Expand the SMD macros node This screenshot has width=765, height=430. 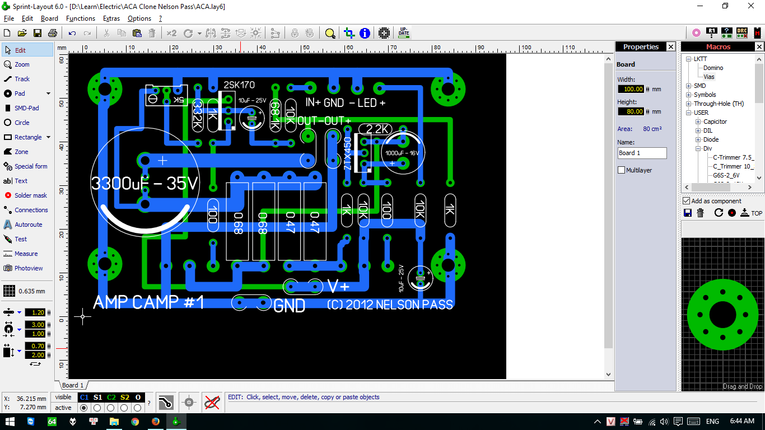coord(688,86)
